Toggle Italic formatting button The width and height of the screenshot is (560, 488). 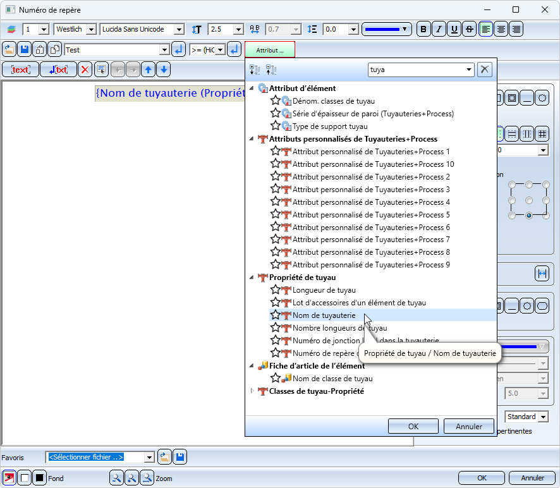[x=439, y=29]
